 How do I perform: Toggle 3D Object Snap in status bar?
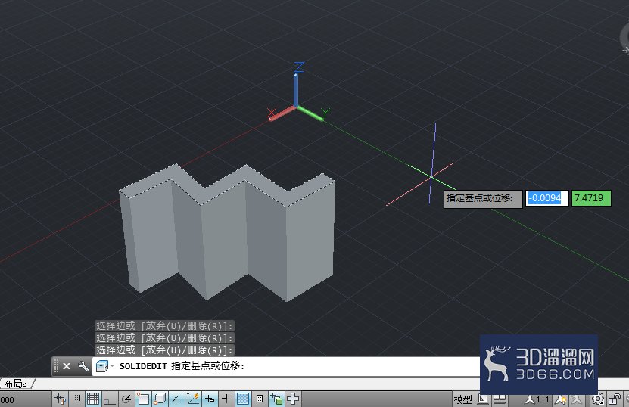(x=160, y=399)
